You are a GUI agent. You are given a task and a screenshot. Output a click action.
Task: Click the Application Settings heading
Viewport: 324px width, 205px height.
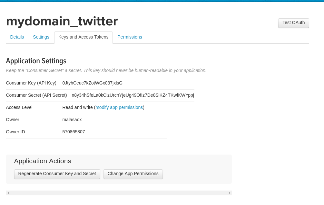(x=36, y=61)
